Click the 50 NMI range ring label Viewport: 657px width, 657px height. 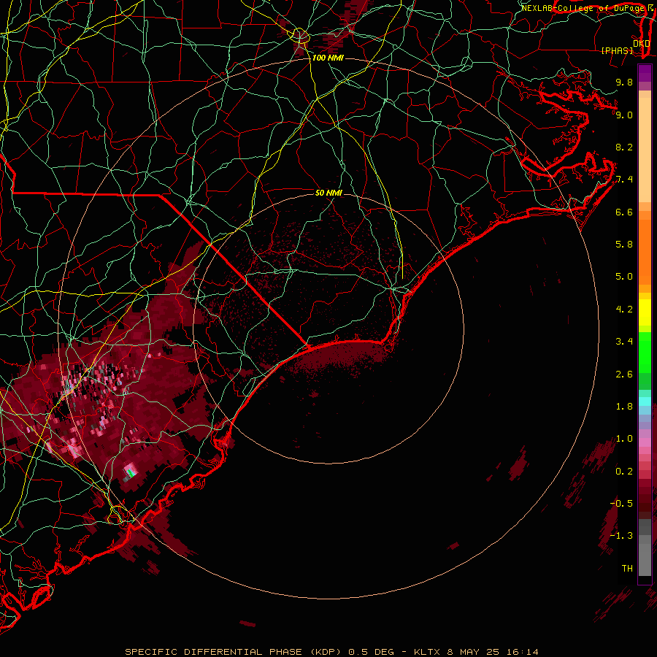(x=328, y=193)
